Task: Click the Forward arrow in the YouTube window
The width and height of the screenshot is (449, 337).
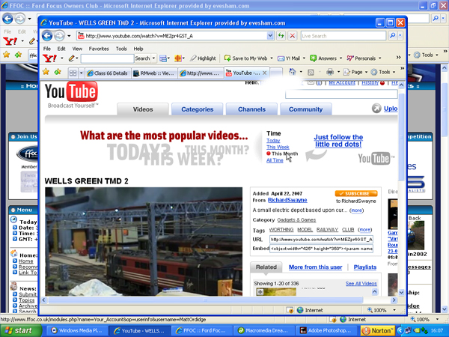Action: click(x=59, y=36)
